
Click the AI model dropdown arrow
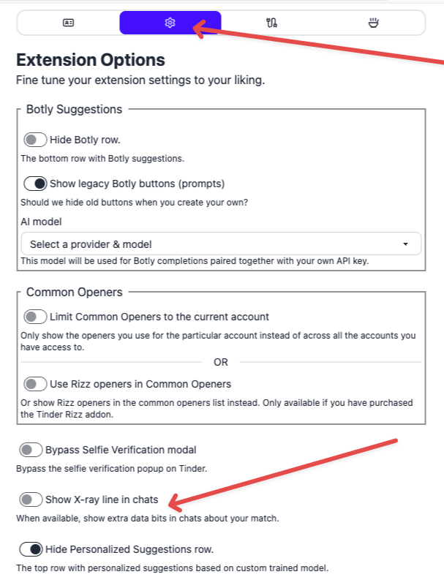click(x=405, y=244)
